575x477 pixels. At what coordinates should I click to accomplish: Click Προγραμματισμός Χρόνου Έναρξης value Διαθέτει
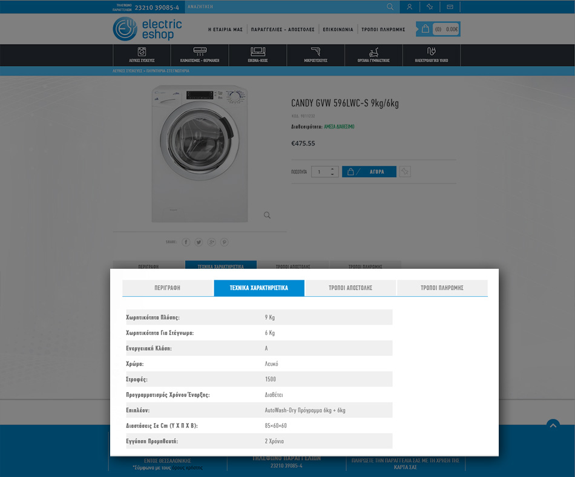coord(274,395)
